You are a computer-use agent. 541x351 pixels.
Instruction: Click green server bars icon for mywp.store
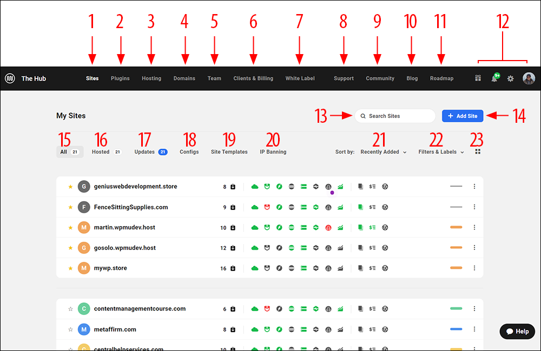tap(304, 268)
